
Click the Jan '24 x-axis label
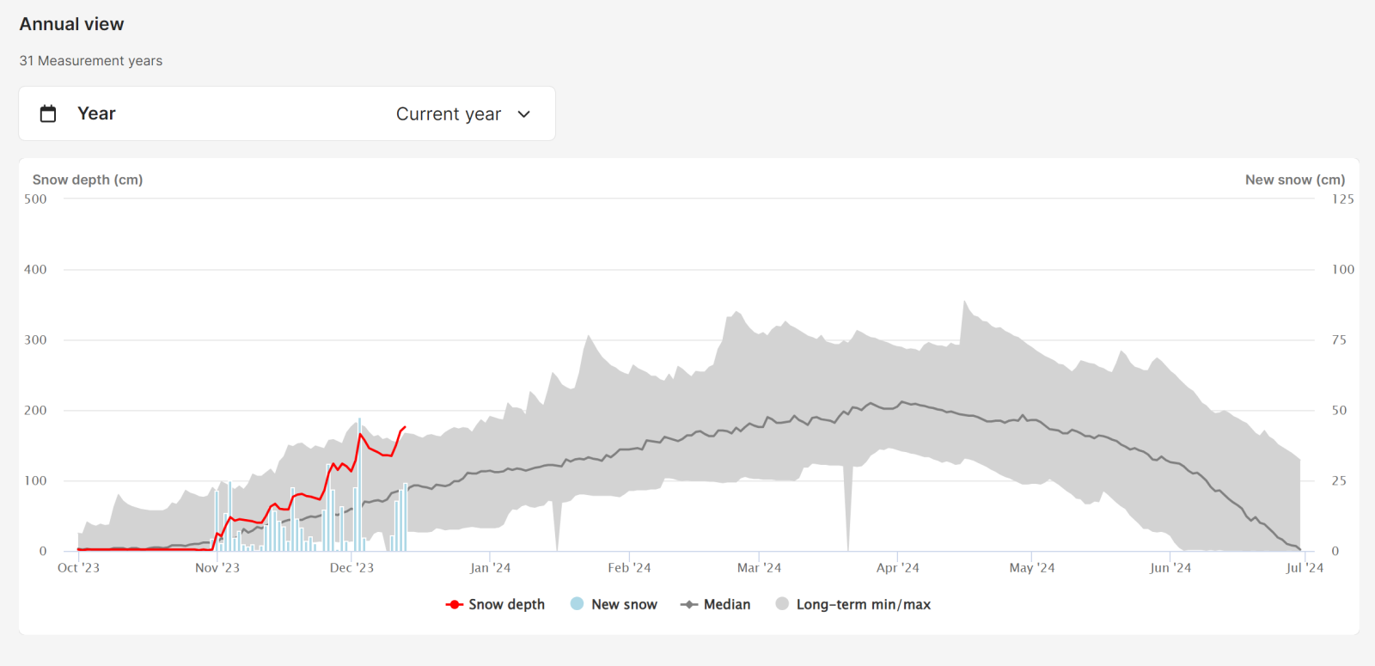pyautogui.click(x=490, y=568)
